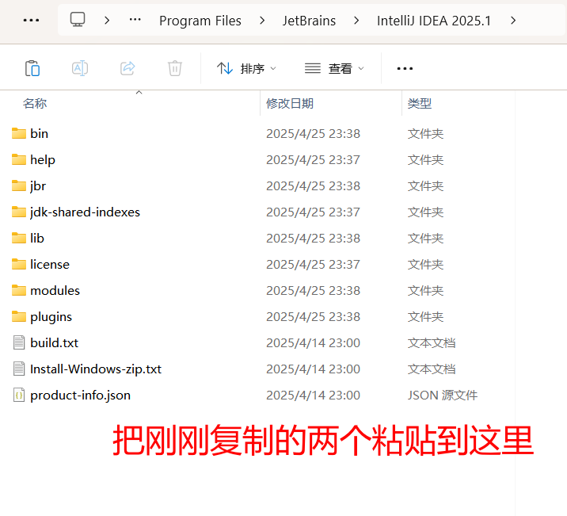Select the jbr folder icon
This screenshot has height=516, width=567.
tap(19, 186)
